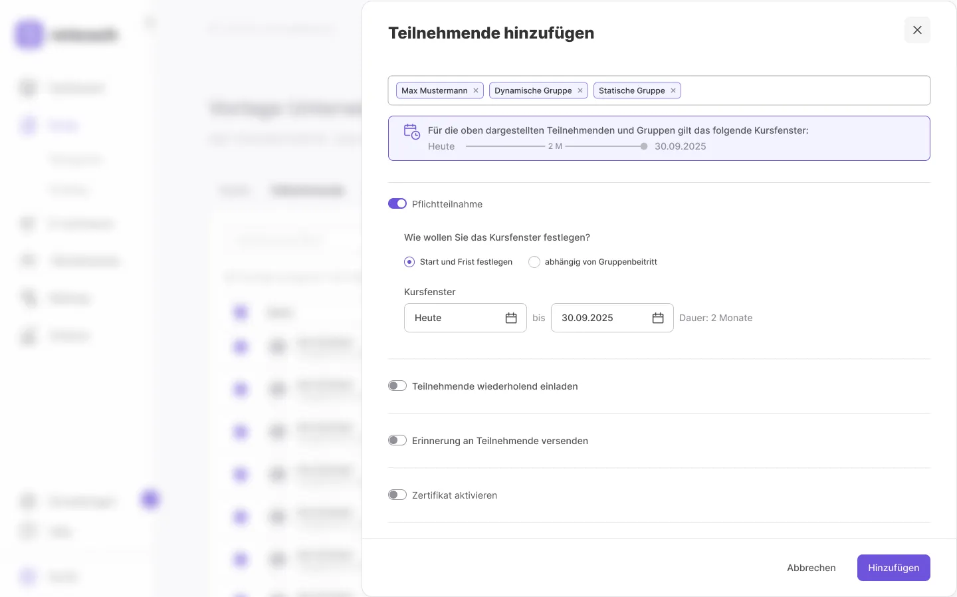Remove the Dynamische Gruppe chip
The image size is (957, 597).
coord(580,90)
